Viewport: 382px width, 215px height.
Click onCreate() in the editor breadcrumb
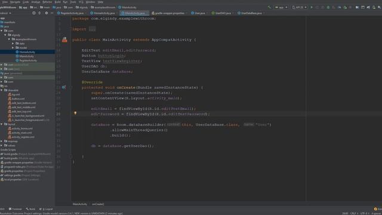tap(98, 204)
